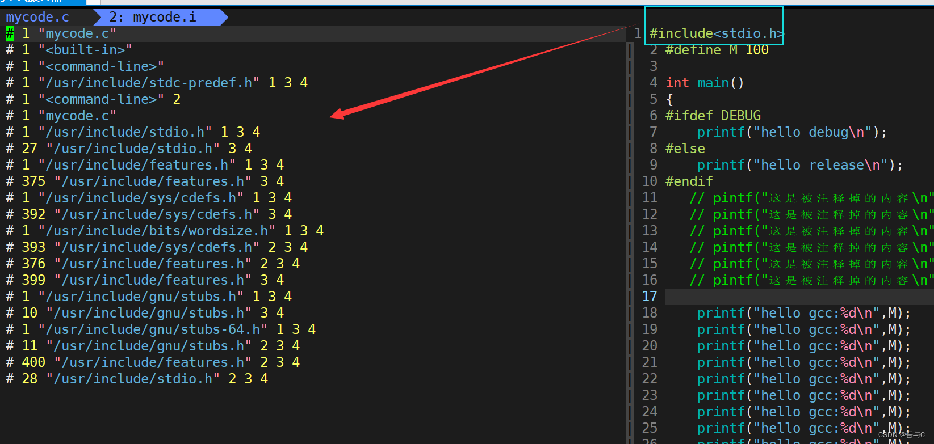Image resolution: width=934 pixels, height=444 pixels.
Task: Click the line '# 393 "/usr/include/sys/cdefs.h" 2 3 4'
Action: pyautogui.click(x=157, y=247)
